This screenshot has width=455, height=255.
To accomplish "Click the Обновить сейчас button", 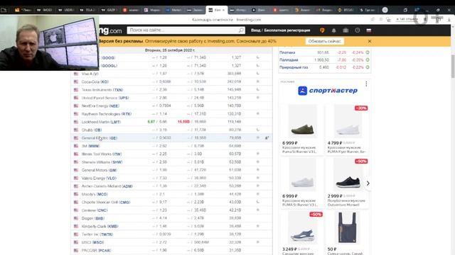I will (x=324, y=41).
